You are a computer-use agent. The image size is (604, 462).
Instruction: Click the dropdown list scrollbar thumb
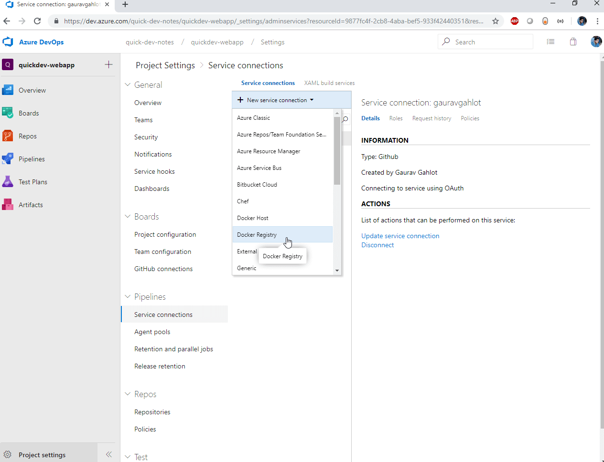pyautogui.click(x=337, y=150)
